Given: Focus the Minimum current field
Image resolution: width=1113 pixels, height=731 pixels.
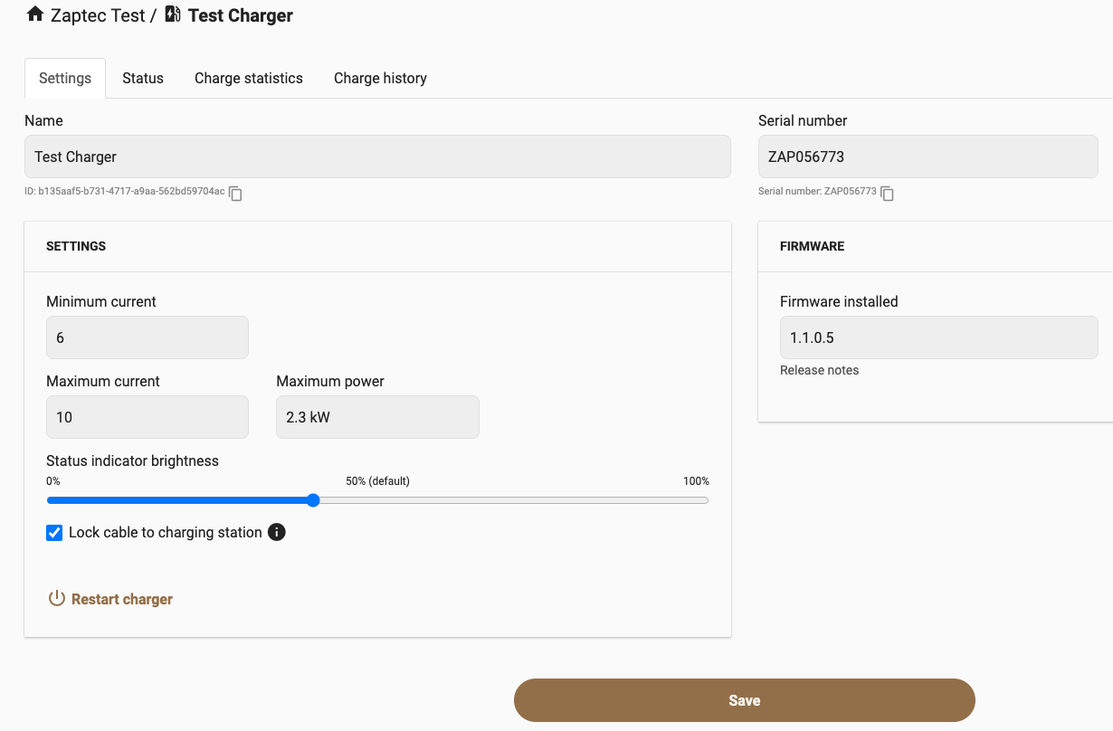Looking at the screenshot, I should pyautogui.click(x=147, y=337).
